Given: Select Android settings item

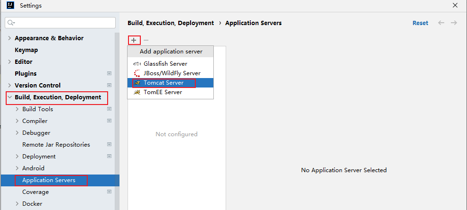Looking at the screenshot, I should click(x=33, y=168).
